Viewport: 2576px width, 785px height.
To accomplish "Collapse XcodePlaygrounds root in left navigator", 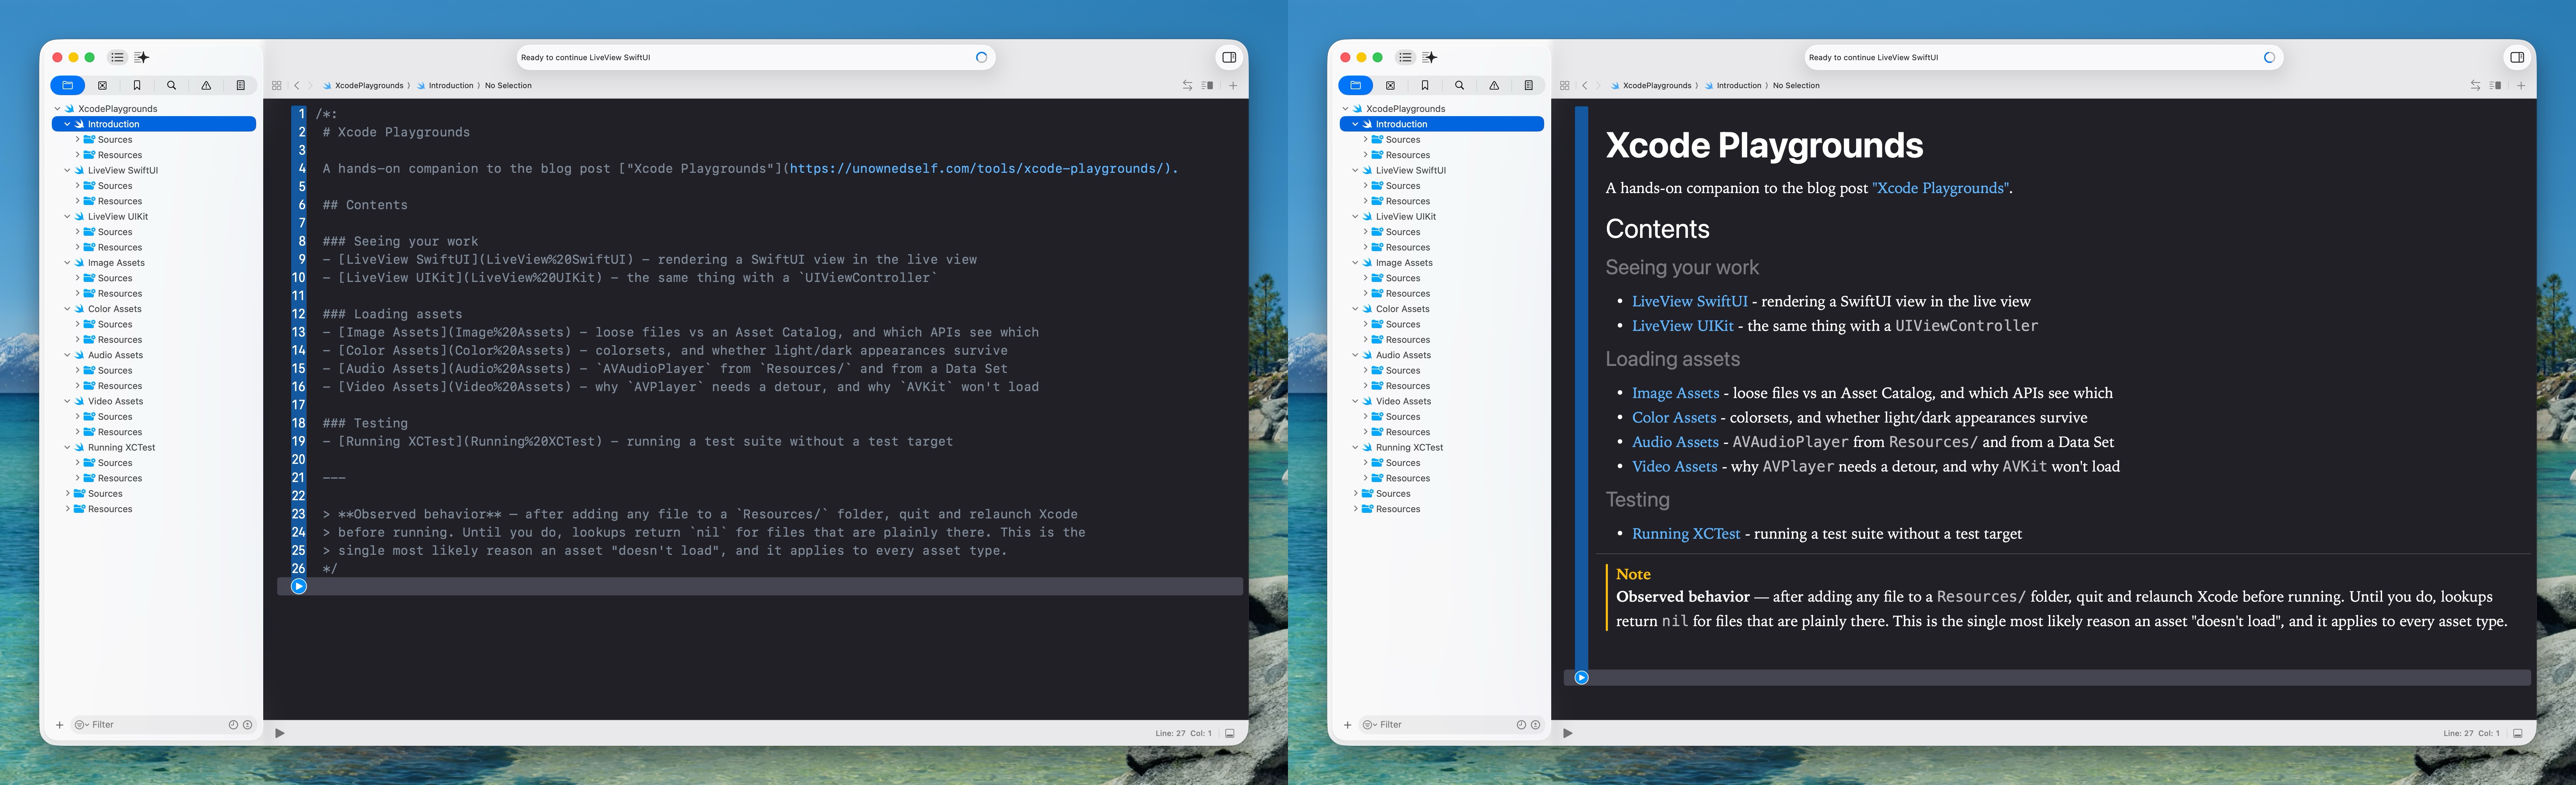I will tap(57, 109).
